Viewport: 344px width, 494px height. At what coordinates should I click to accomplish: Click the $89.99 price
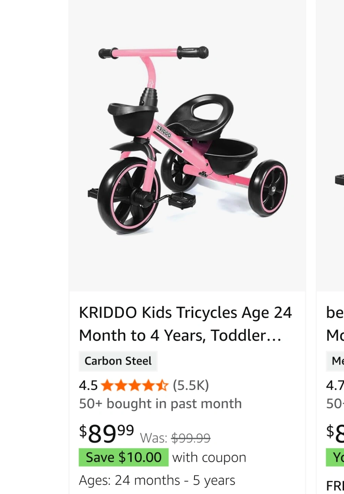106,433
